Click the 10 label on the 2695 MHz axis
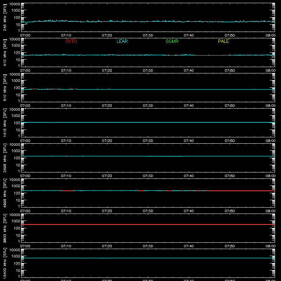 pyautogui.click(x=18, y=165)
